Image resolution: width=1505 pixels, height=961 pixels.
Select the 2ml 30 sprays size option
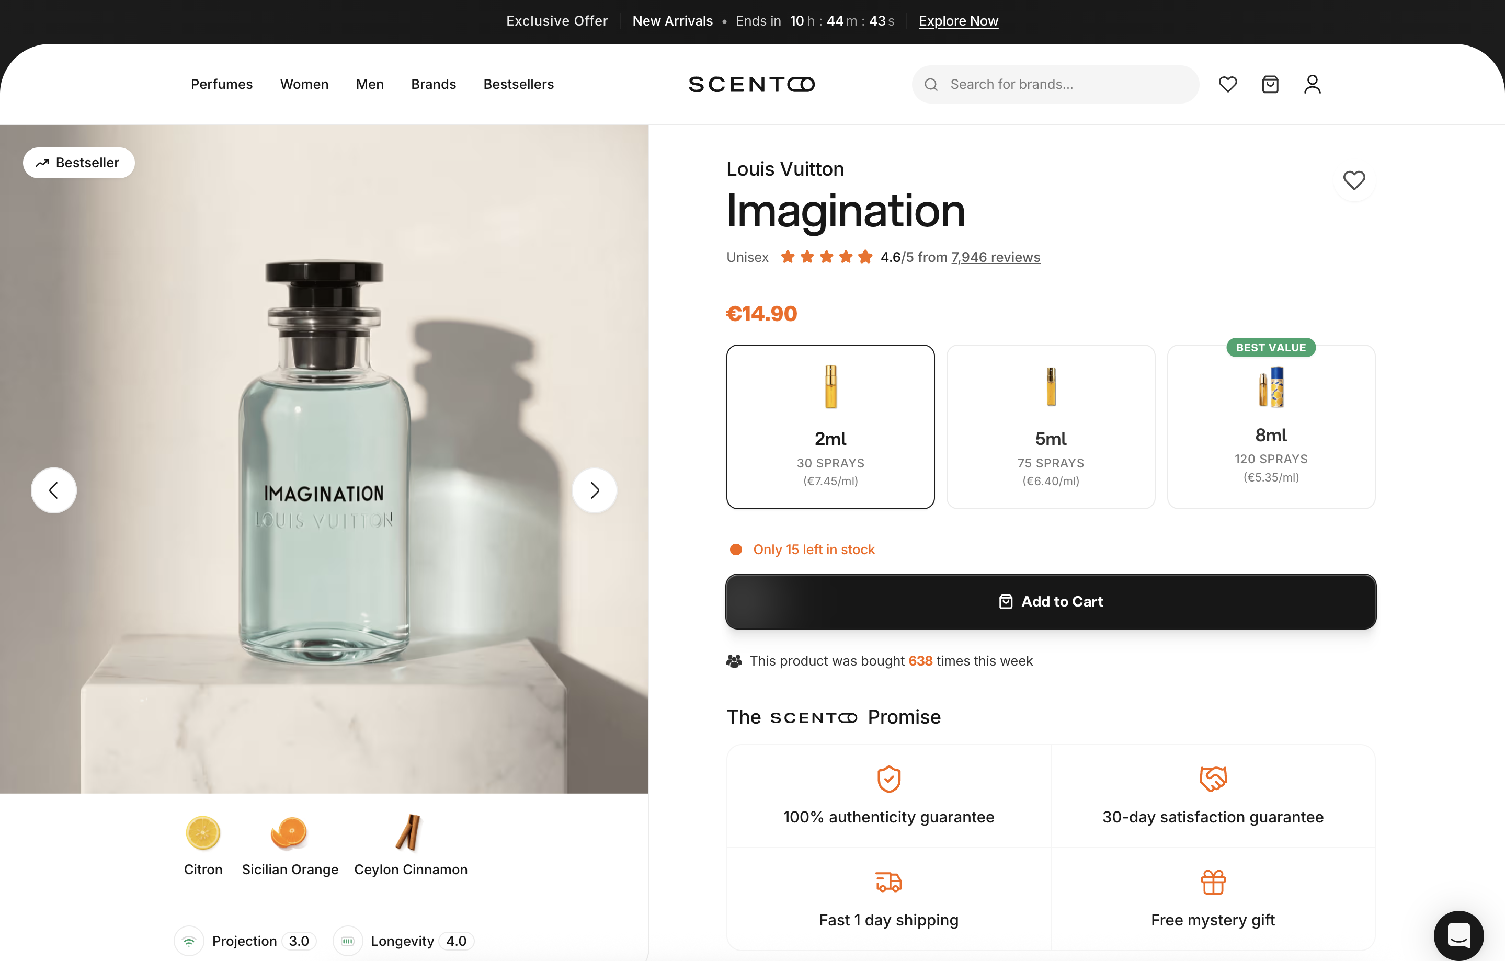(x=830, y=427)
